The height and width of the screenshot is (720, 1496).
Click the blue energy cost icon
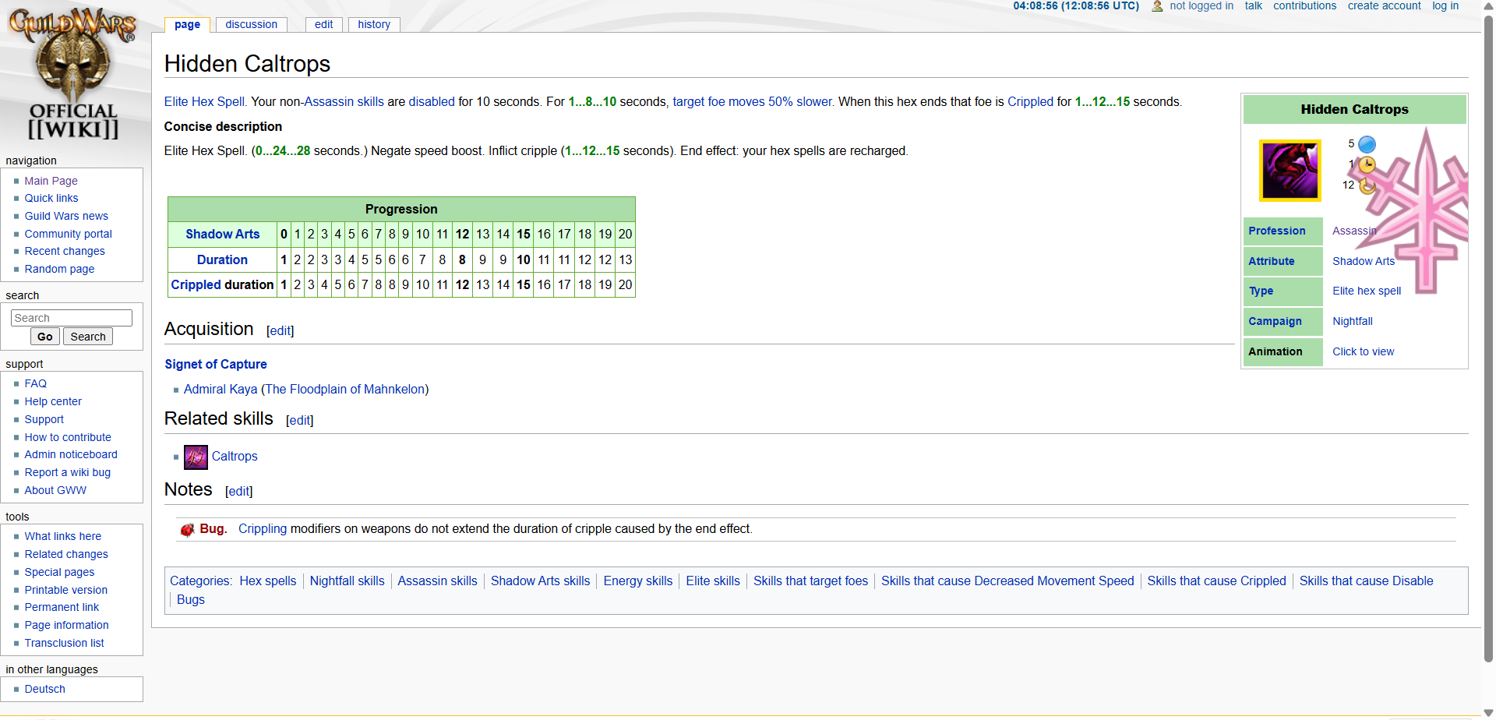[x=1367, y=144]
